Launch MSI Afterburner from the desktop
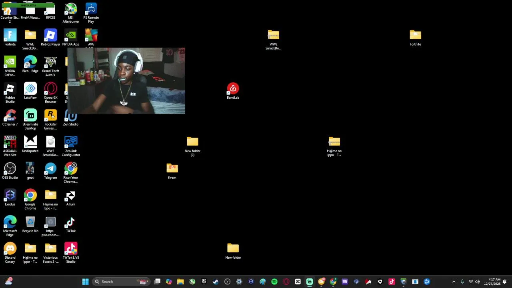512x288 pixels. click(x=71, y=13)
